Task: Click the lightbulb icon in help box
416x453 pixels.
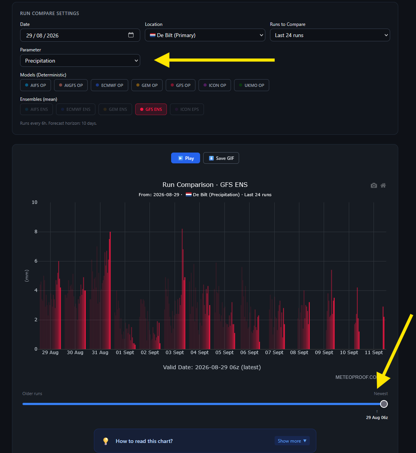Action: coord(106,441)
